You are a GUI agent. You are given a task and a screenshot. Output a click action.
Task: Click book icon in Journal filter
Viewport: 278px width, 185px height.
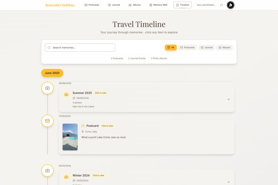click(202, 48)
